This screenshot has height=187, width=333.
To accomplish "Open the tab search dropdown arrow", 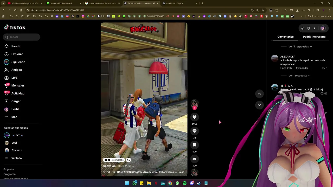I will pos(3,3).
